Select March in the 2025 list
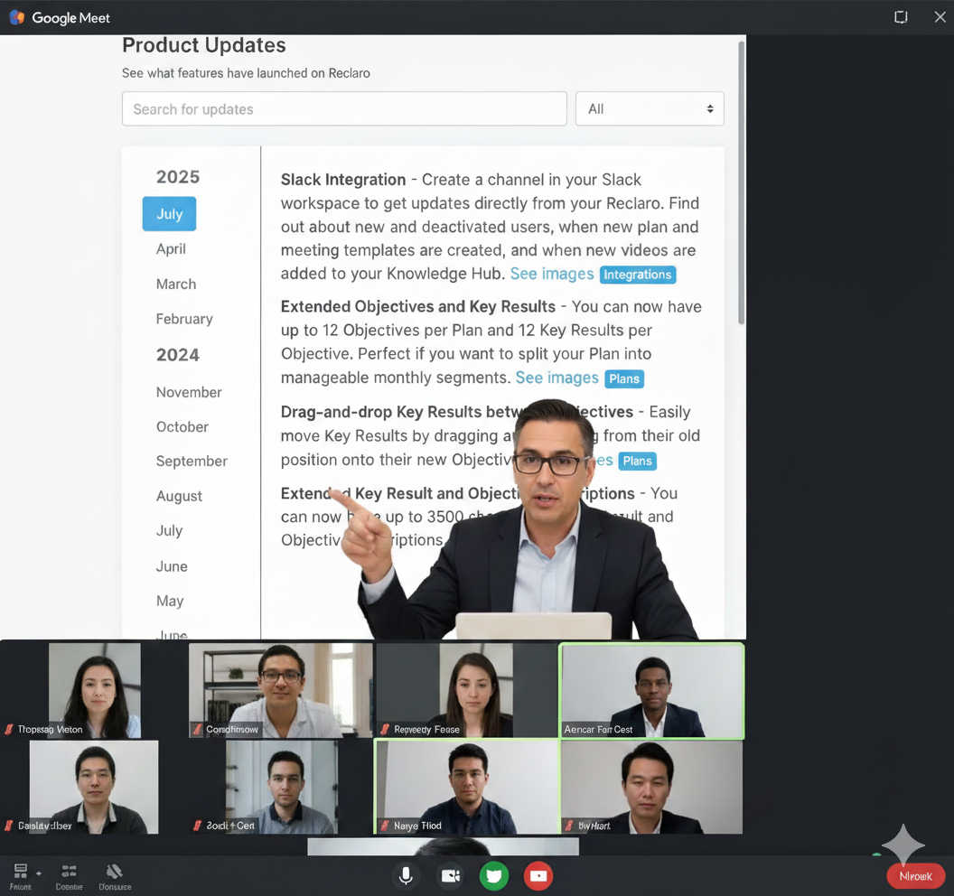 [176, 285]
